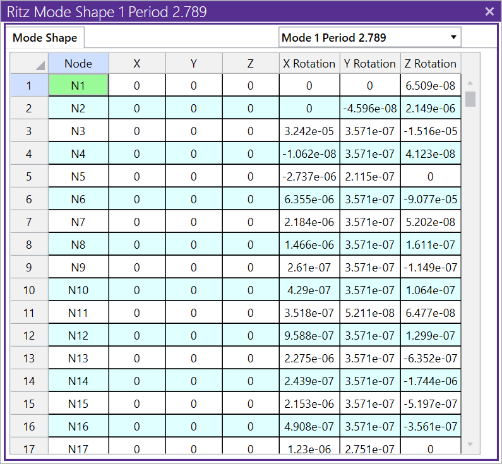Click the Z column header
502x464 pixels.
251,64
